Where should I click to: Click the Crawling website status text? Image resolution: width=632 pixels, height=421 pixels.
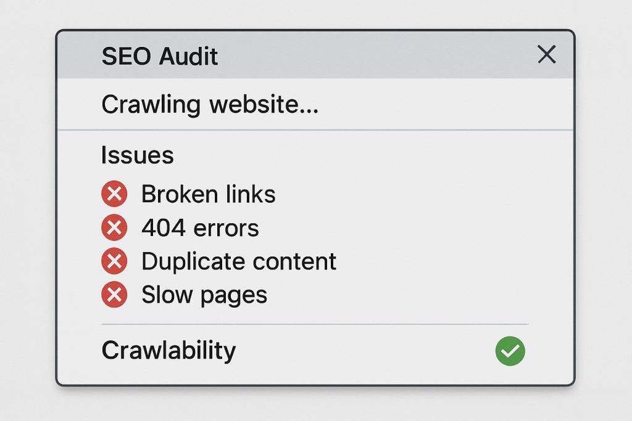click(x=209, y=105)
